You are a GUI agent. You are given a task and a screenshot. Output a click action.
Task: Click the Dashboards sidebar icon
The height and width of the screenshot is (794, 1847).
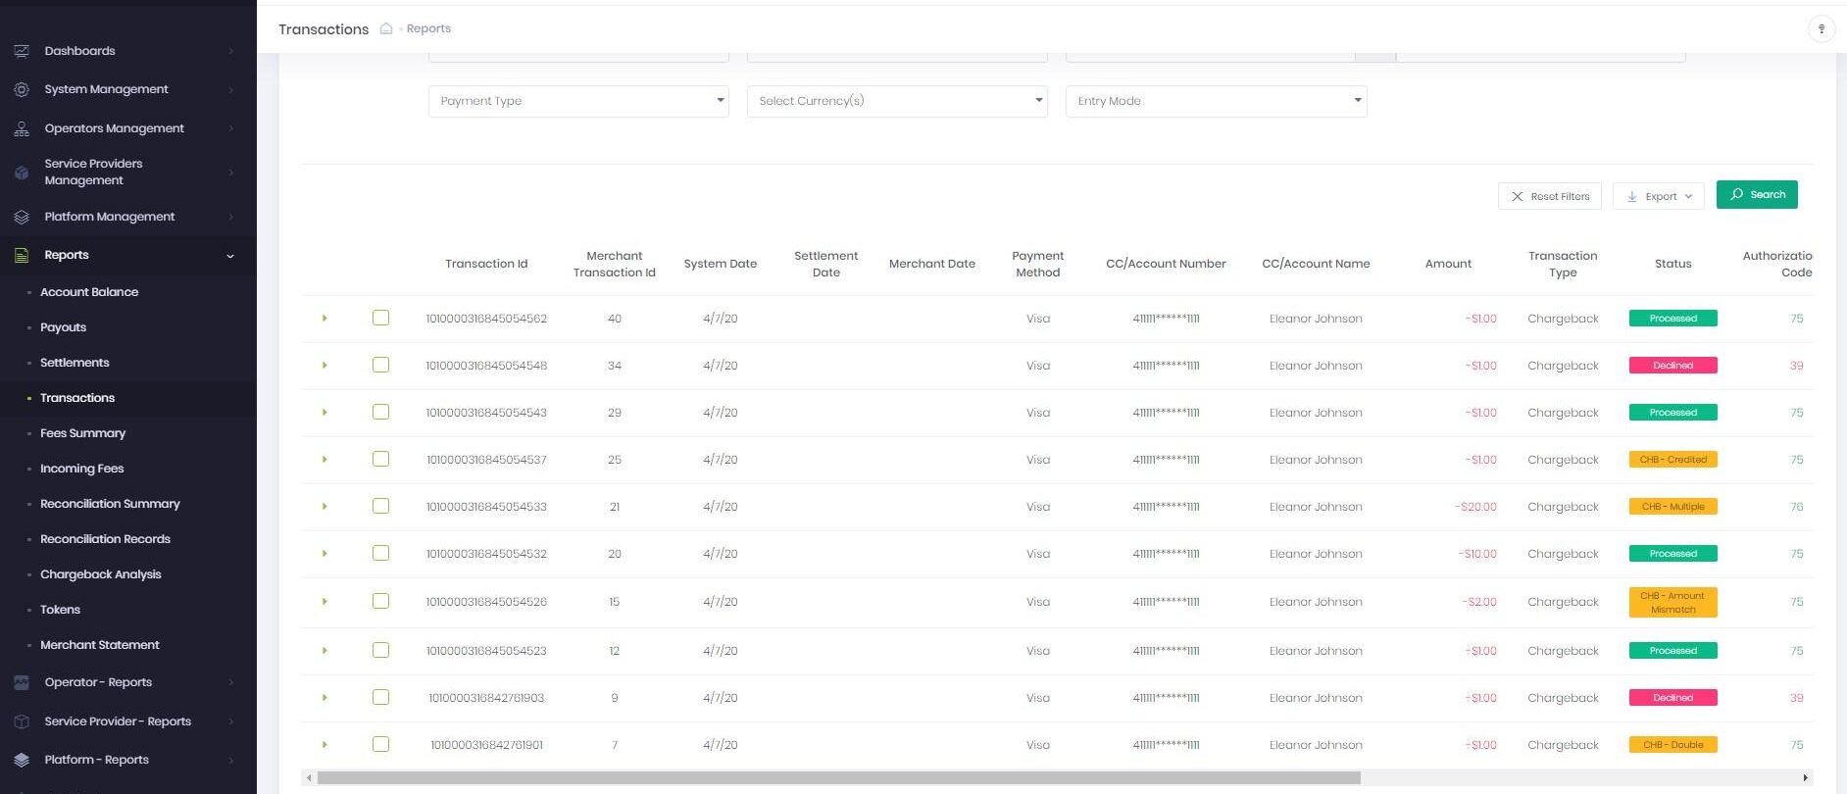(22, 51)
